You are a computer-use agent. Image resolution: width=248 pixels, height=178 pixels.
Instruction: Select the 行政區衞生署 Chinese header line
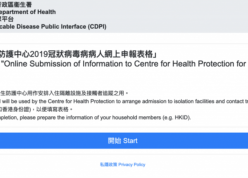tap(16, 5)
